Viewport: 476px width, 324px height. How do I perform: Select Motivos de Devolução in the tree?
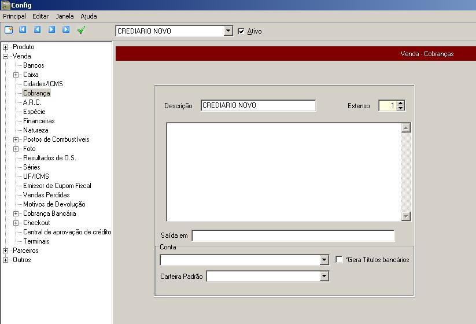54,204
